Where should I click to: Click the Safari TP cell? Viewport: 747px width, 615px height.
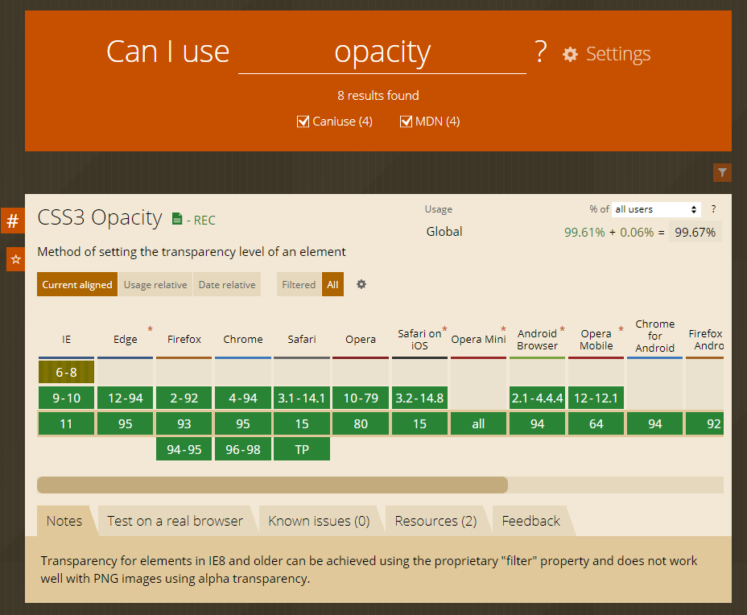(x=302, y=449)
